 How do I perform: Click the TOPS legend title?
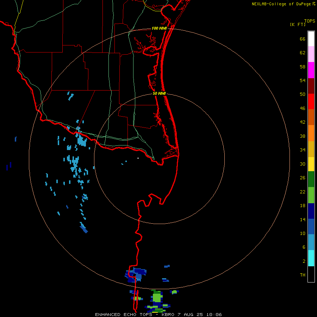[x=310, y=21]
